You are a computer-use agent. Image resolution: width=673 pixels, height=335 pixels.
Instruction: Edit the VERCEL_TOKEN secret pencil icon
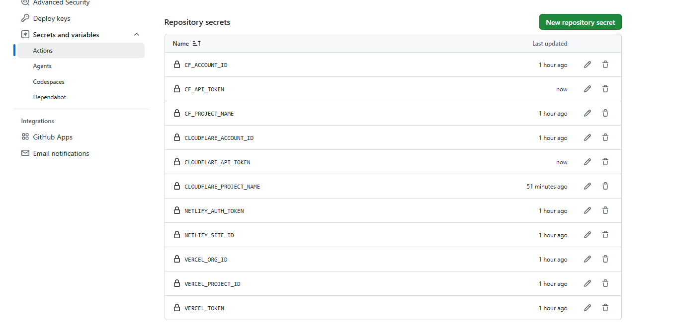coord(588,308)
